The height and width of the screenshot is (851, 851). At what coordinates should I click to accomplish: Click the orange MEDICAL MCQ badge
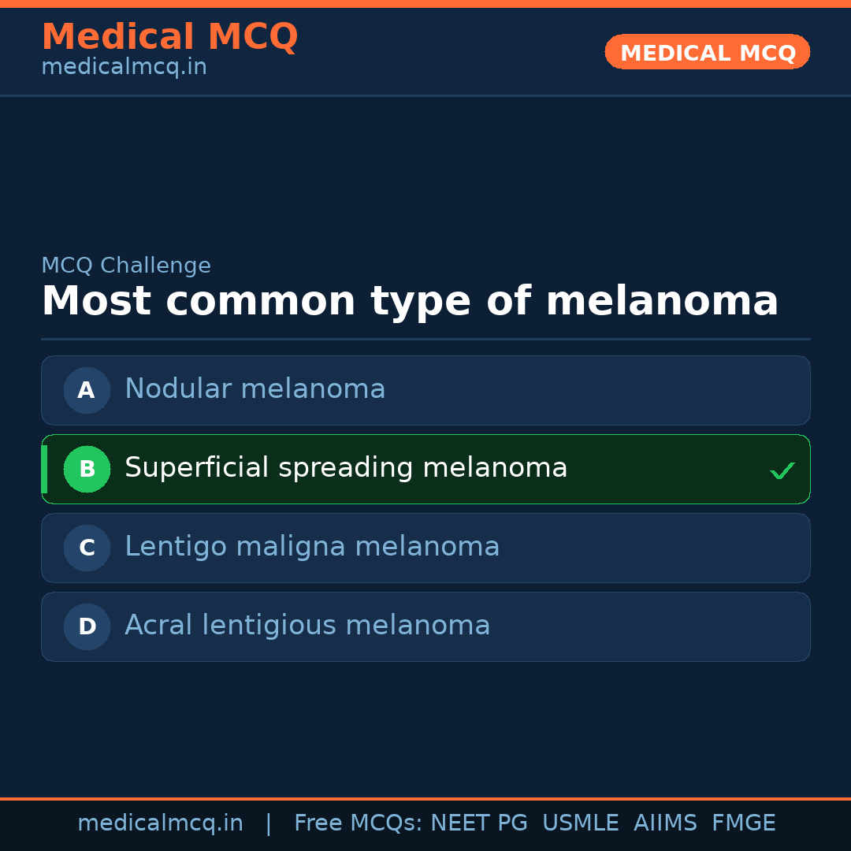click(707, 52)
